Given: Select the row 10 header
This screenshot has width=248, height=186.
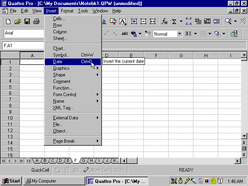Looking at the screenshot, I should [x=10, y=118].
